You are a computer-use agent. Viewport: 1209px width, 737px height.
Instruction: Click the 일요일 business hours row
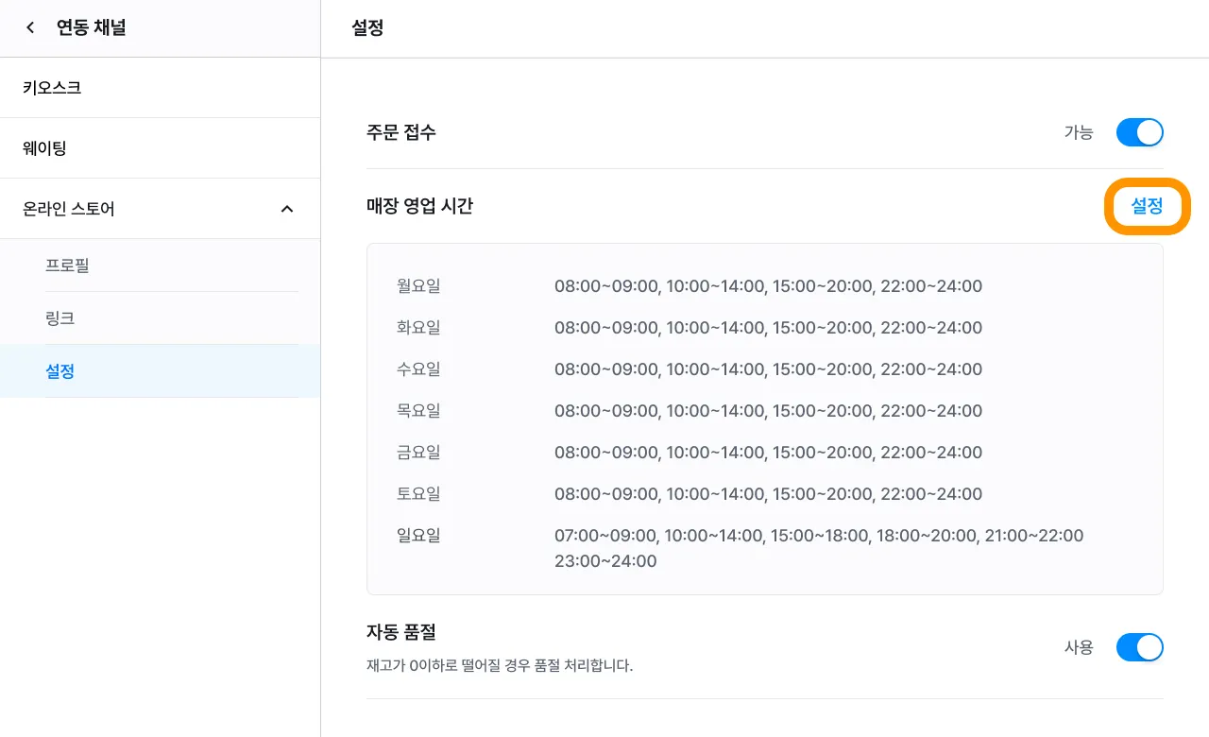(767, 548)
